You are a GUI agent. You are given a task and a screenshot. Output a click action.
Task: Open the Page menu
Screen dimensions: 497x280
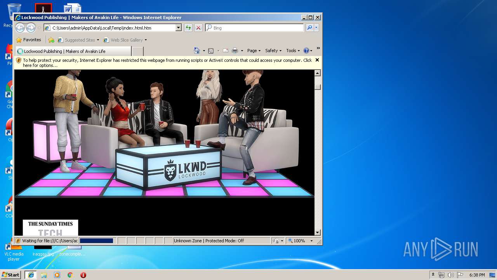(254, 51)
